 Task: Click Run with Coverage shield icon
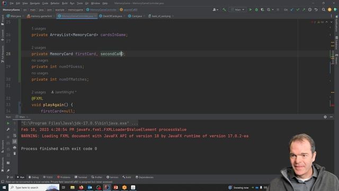pyautogui.click(x=262, y=10)
